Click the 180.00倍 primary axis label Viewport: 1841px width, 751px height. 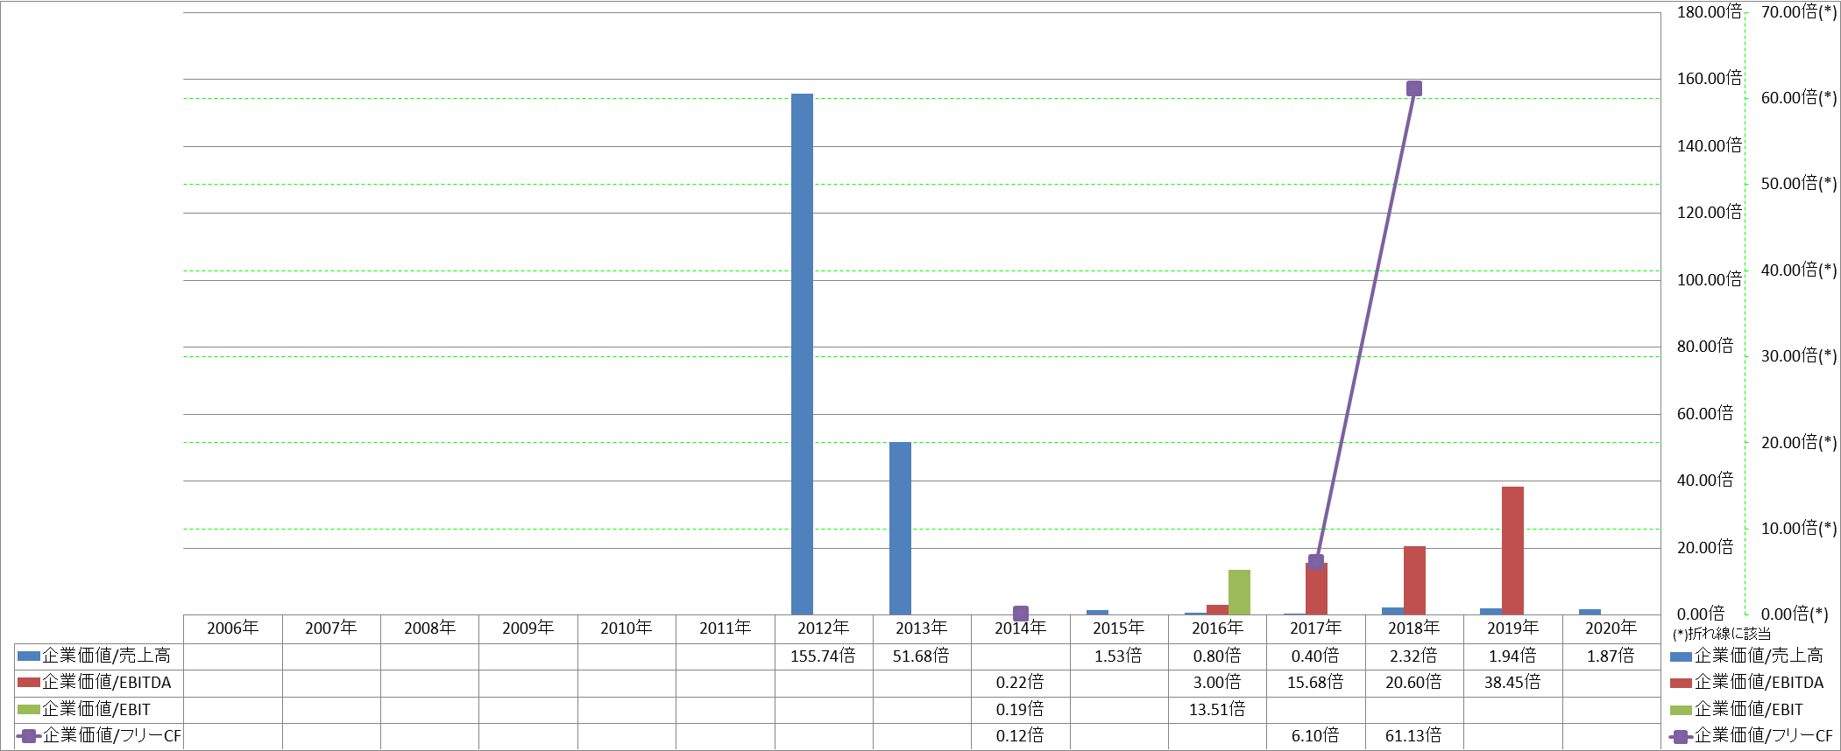[x=1710, y=12]
